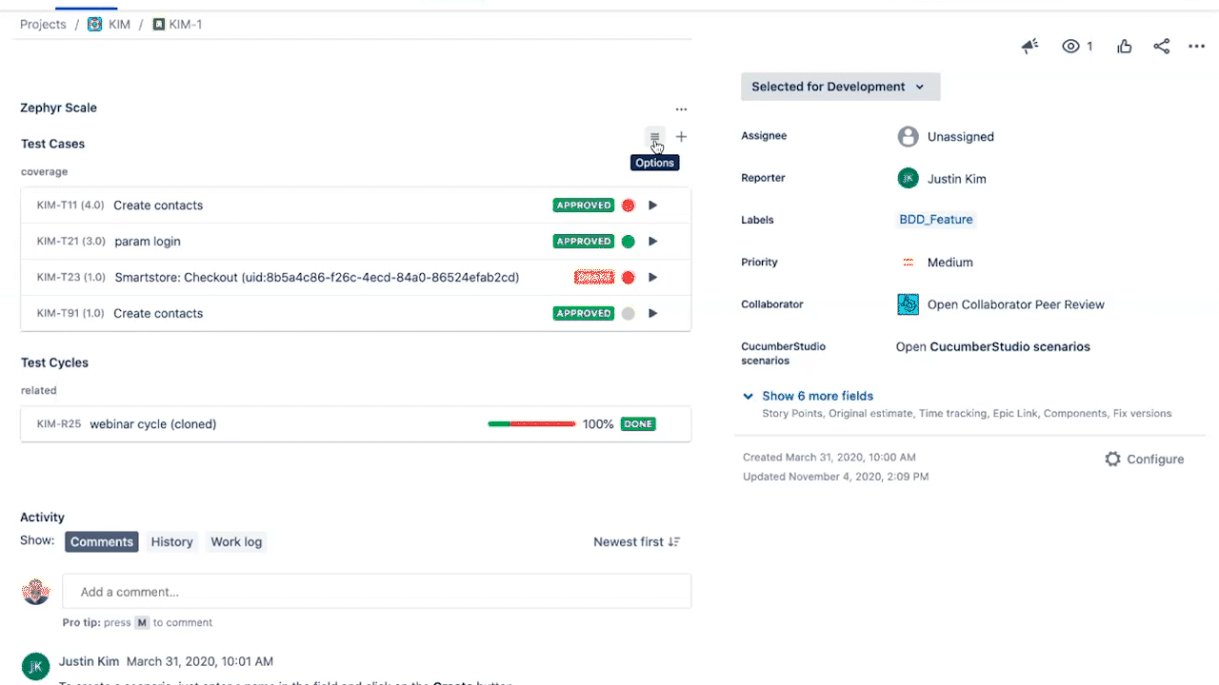1219x685 pixels.
Task: Toggle watch issue eye icon
Action: pyautogui.click(x=1071, y=46)
